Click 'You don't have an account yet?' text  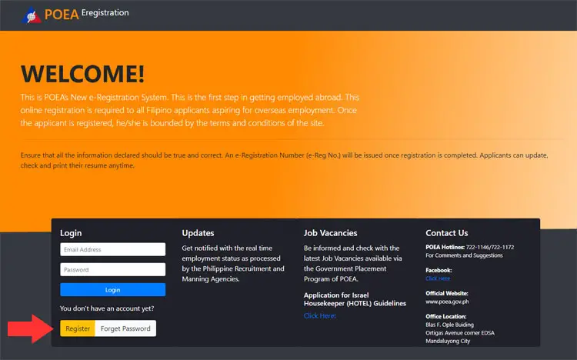107,308
